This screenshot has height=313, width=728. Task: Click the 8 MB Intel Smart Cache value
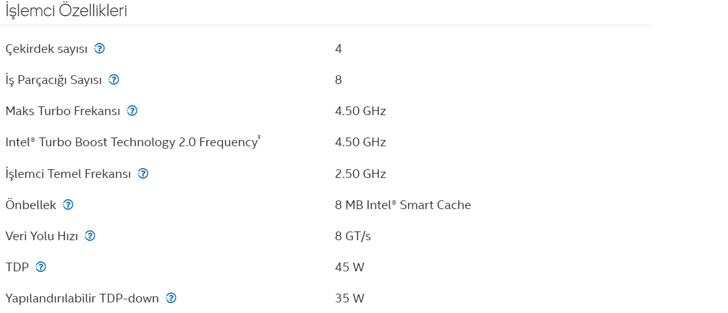click(403, 205)
